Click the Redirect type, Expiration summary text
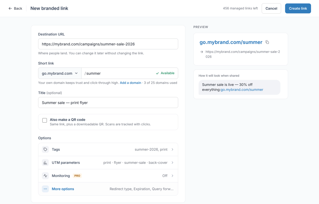 point(141,189)
